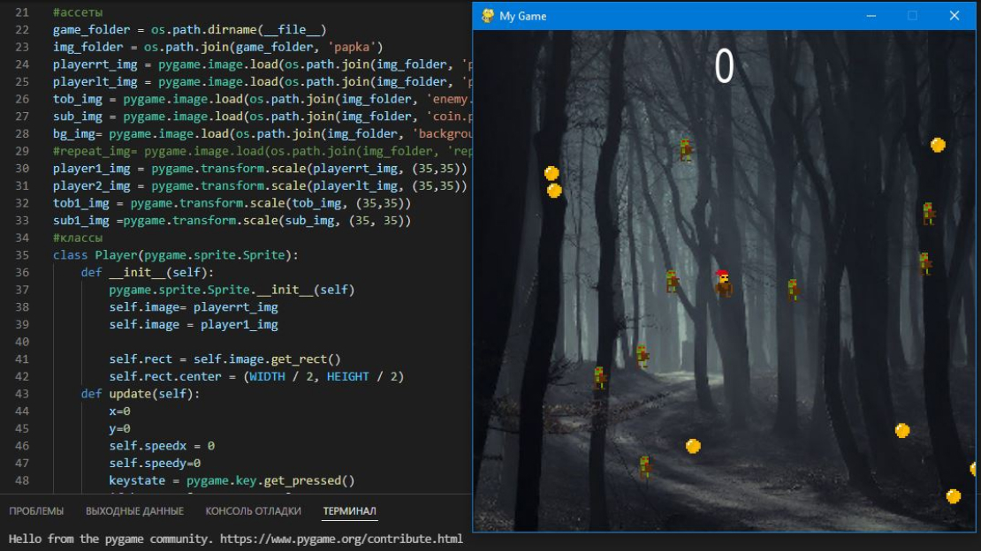Viewport: 981px width, 551px height.
Task: Click the My Game window title text
Action: tap(523, 16)
